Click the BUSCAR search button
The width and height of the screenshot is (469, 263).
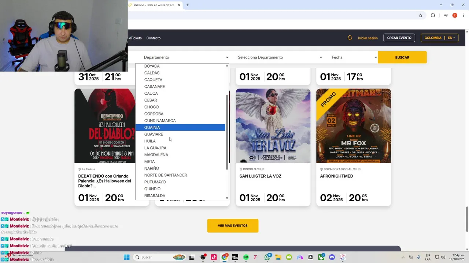(x=402, y=57)
